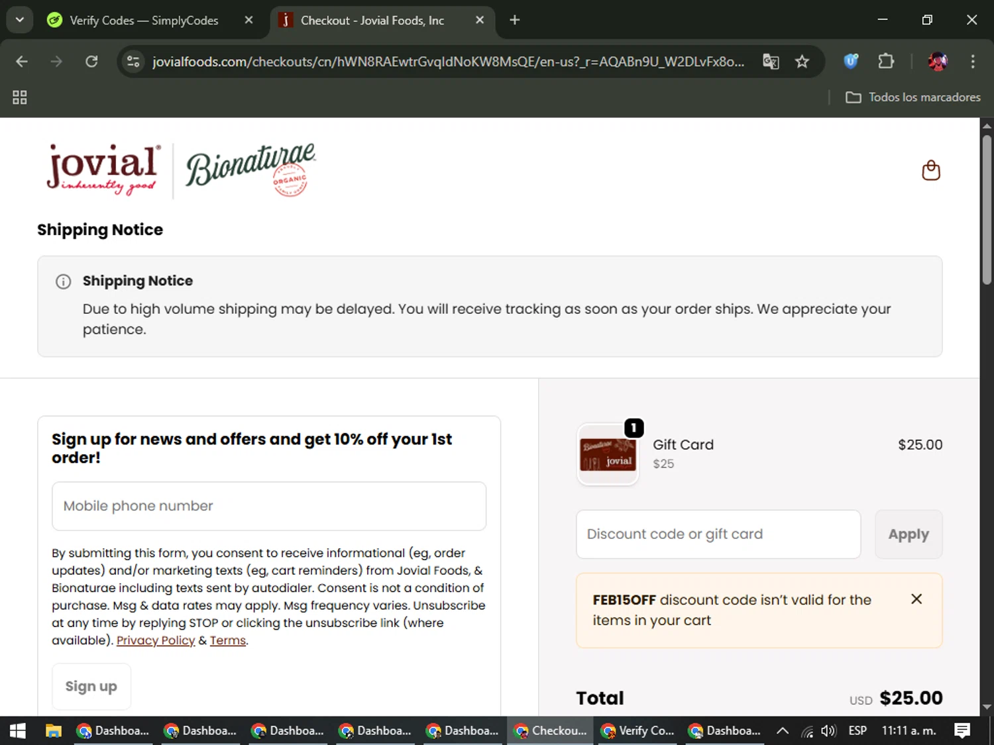Click the Sign up button

pos(91,687)
